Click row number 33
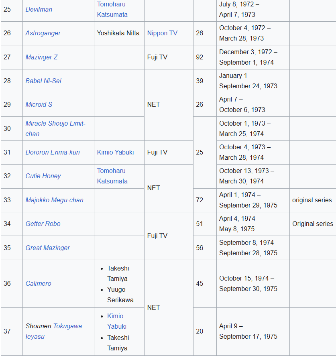 (7, 200)
